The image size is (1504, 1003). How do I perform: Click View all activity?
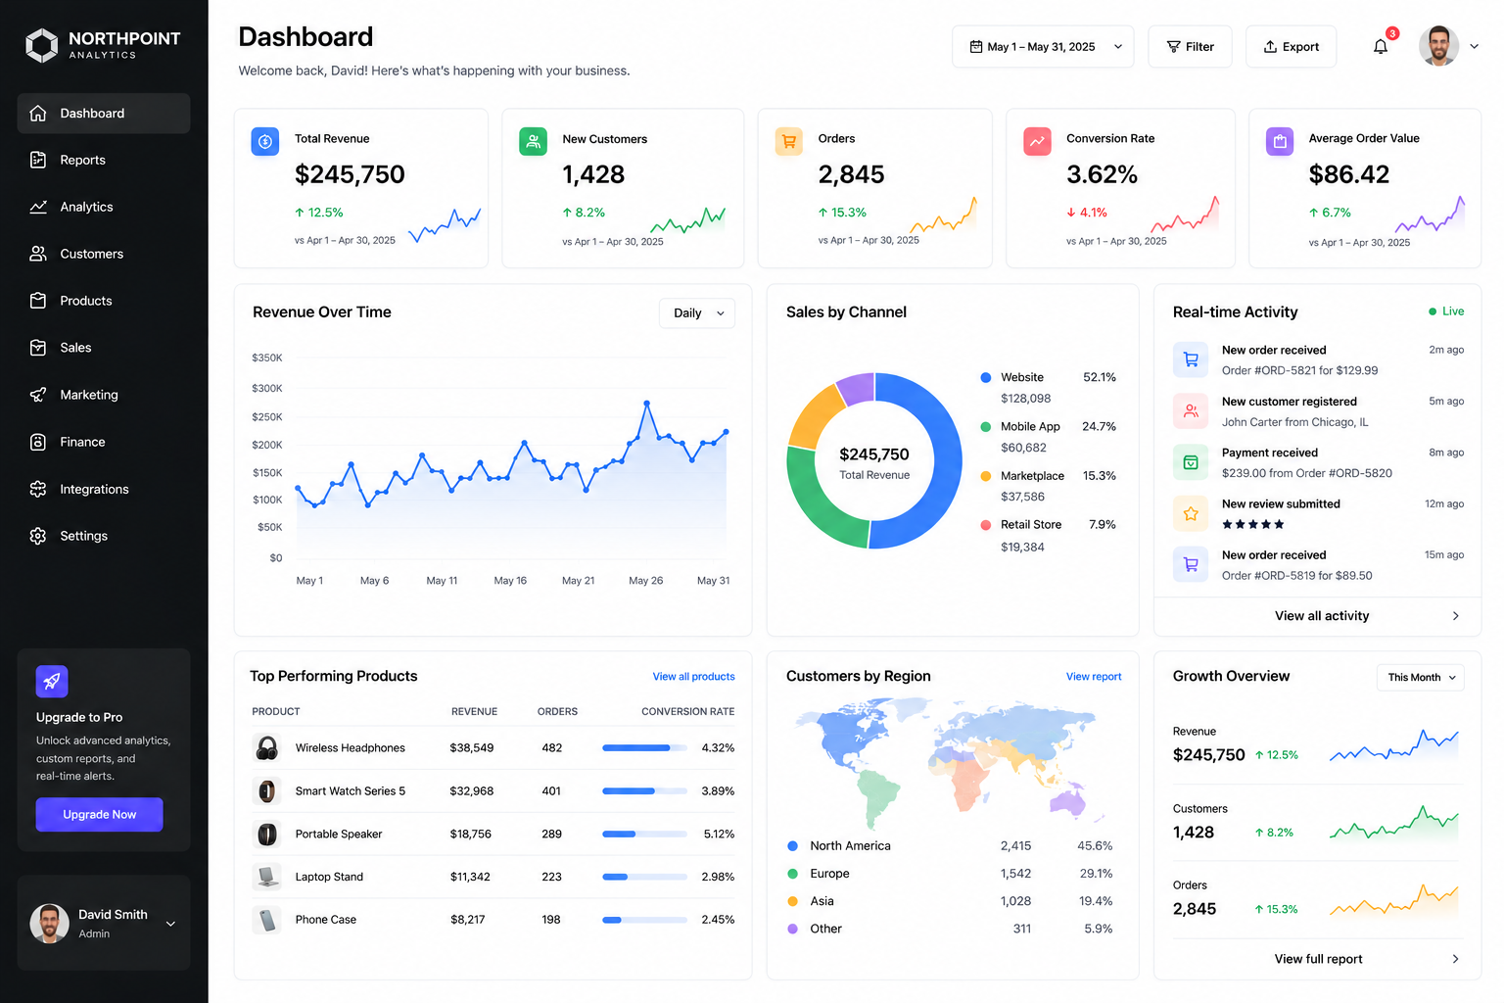pyautogui.click(x=1322, y=616)
